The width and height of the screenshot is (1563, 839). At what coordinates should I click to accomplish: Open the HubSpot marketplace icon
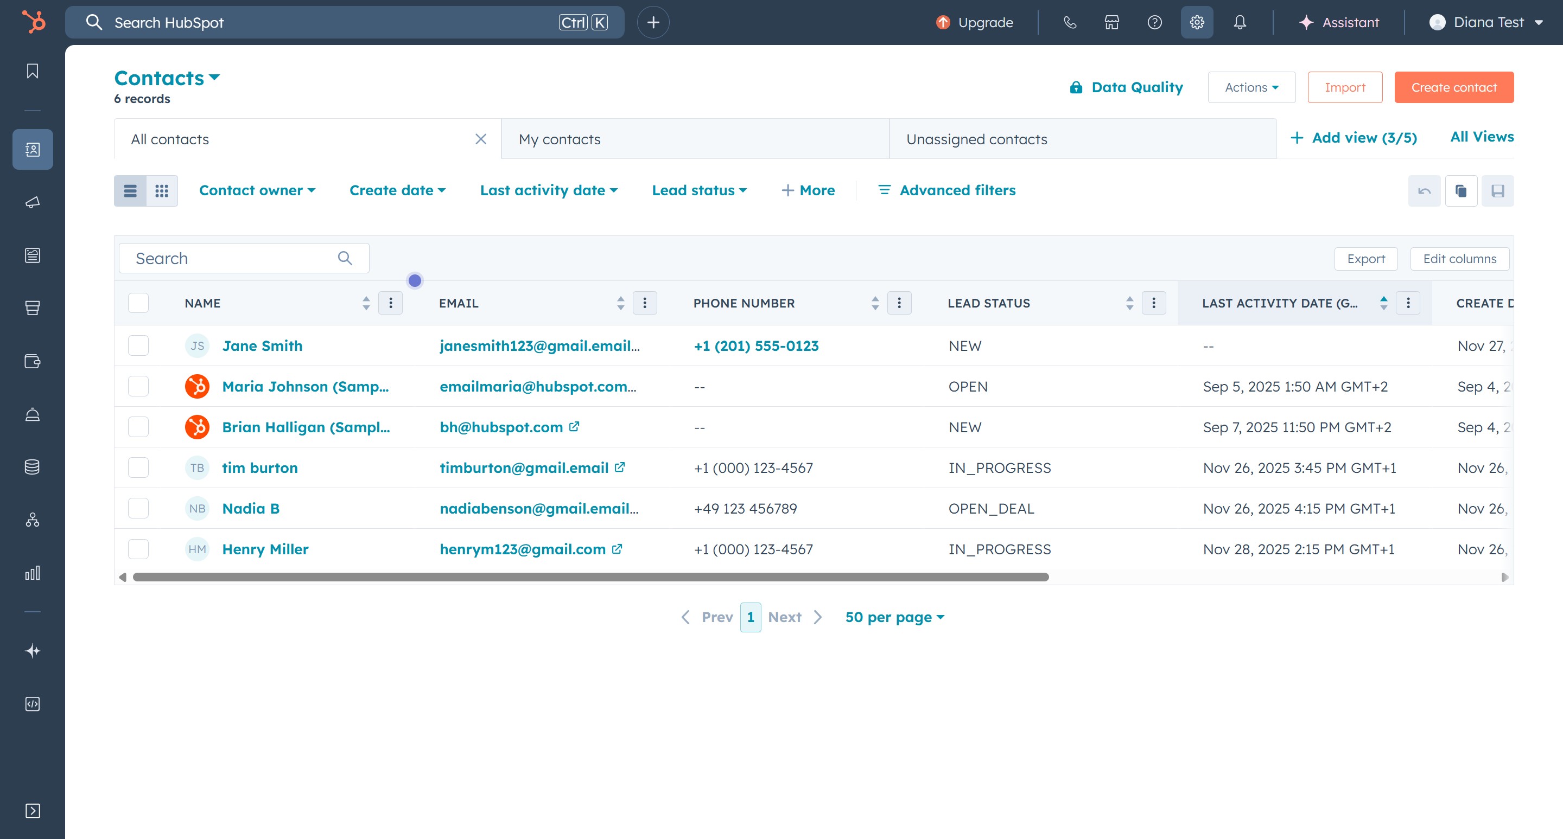tap(1111, 22)
